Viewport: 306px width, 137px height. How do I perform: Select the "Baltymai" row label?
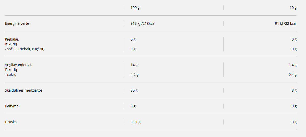pos(12,106)
